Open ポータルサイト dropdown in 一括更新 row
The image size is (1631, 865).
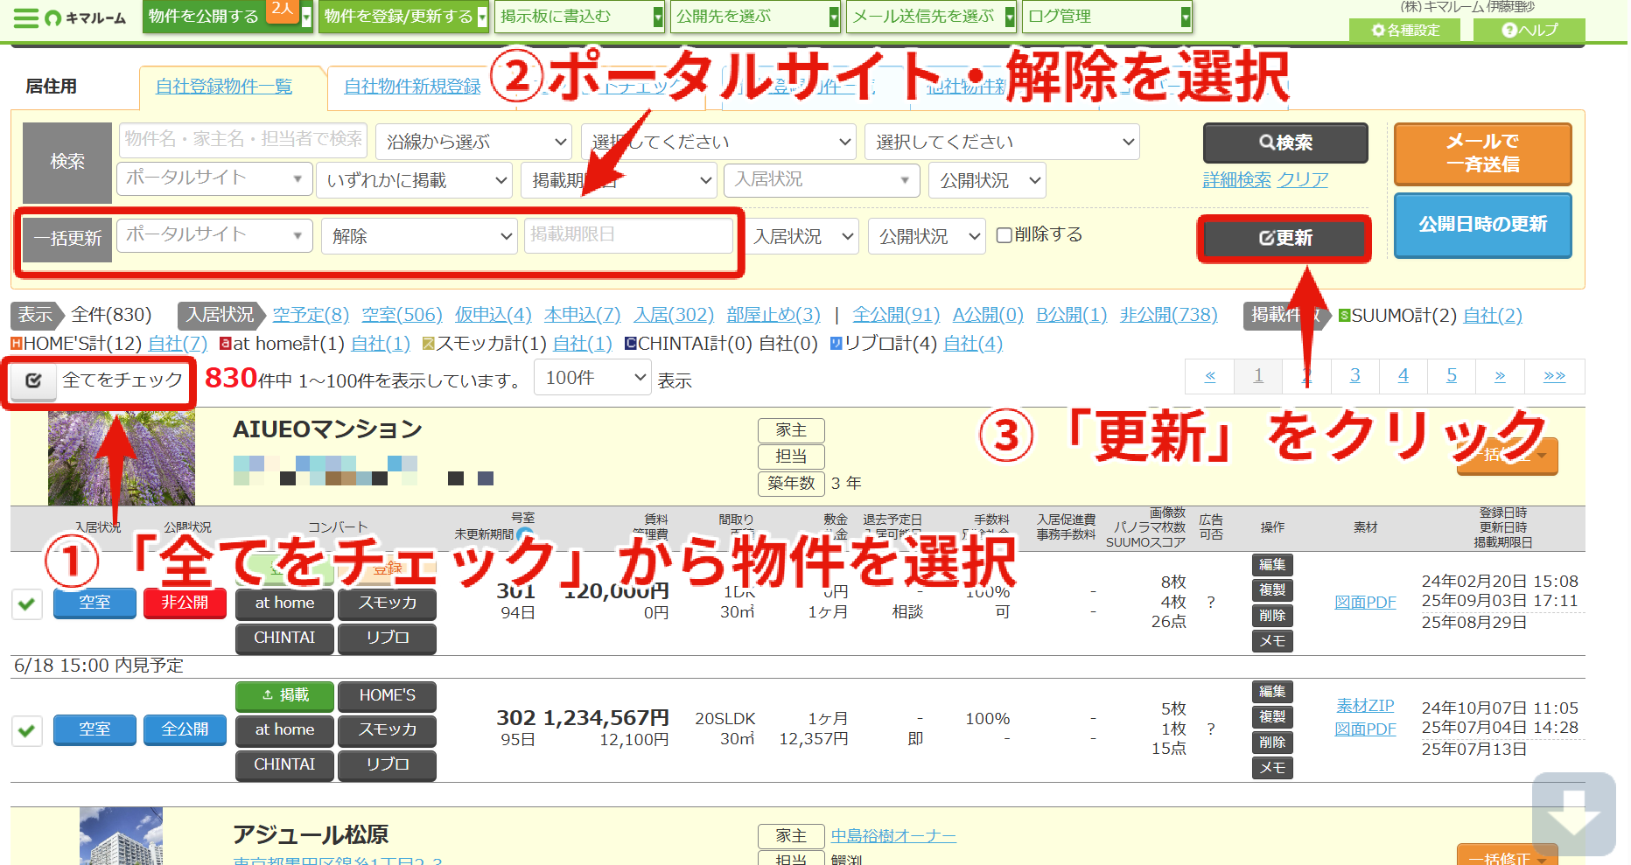pos(214,235)
